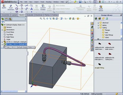Screen dimensions: 123x95
Task: Click the Rebuild traffic light icon
Action: coord(100,2)
